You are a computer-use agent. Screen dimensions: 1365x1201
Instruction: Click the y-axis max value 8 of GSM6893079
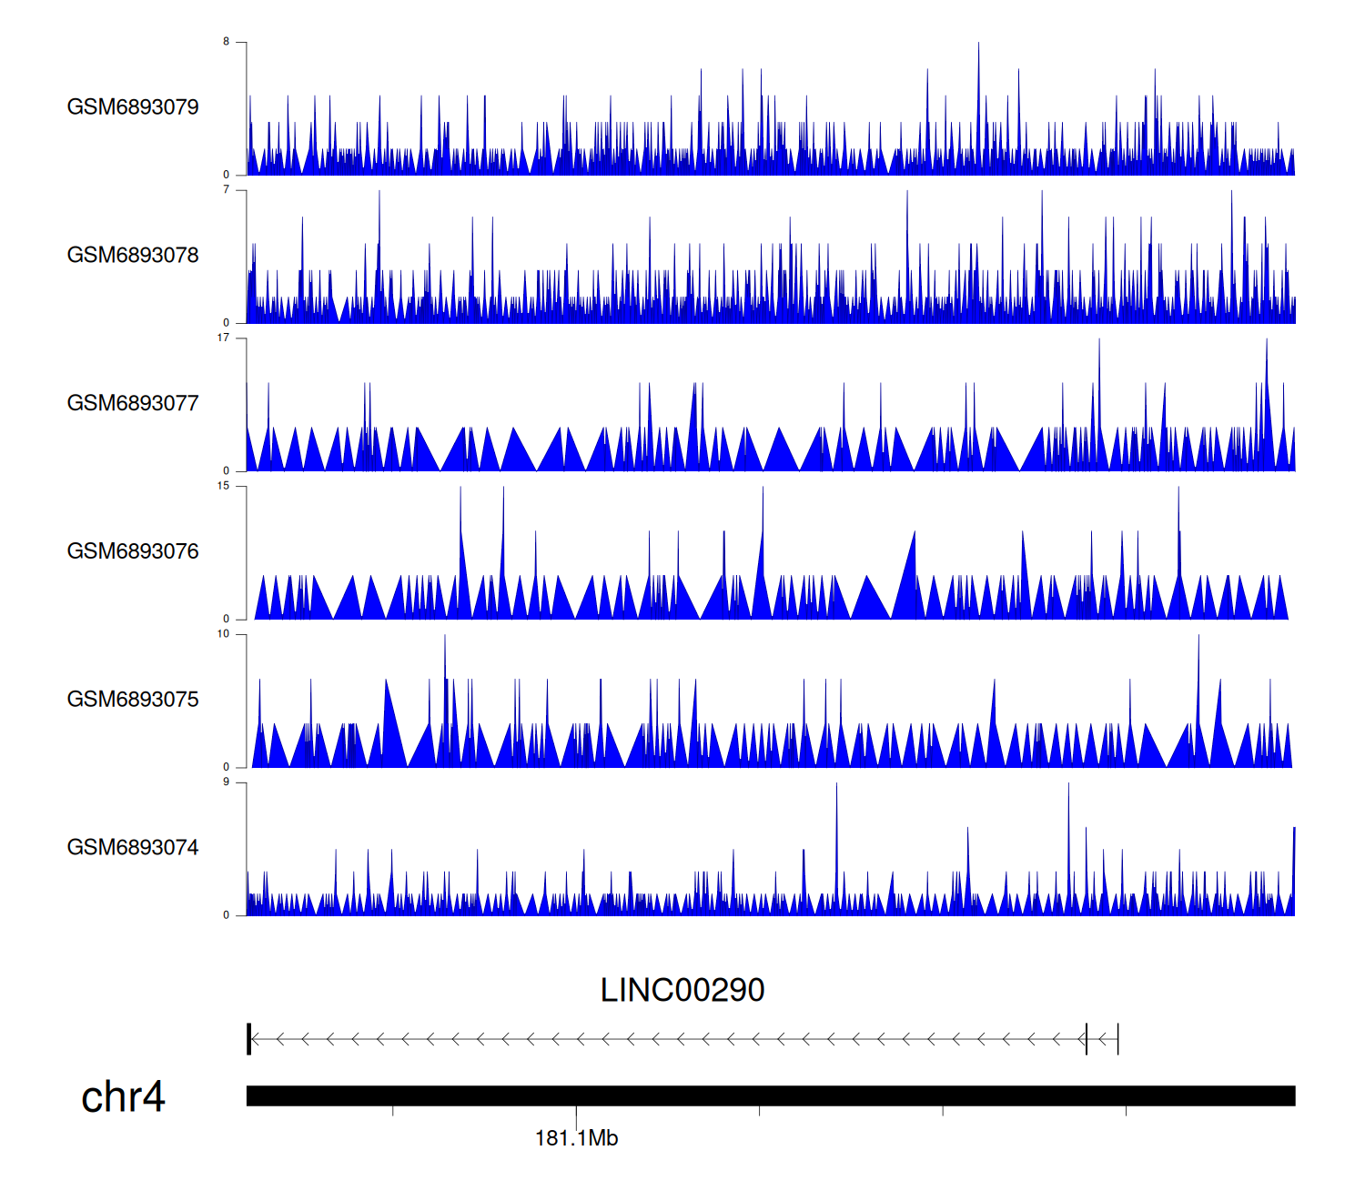[x=226, y=42]
